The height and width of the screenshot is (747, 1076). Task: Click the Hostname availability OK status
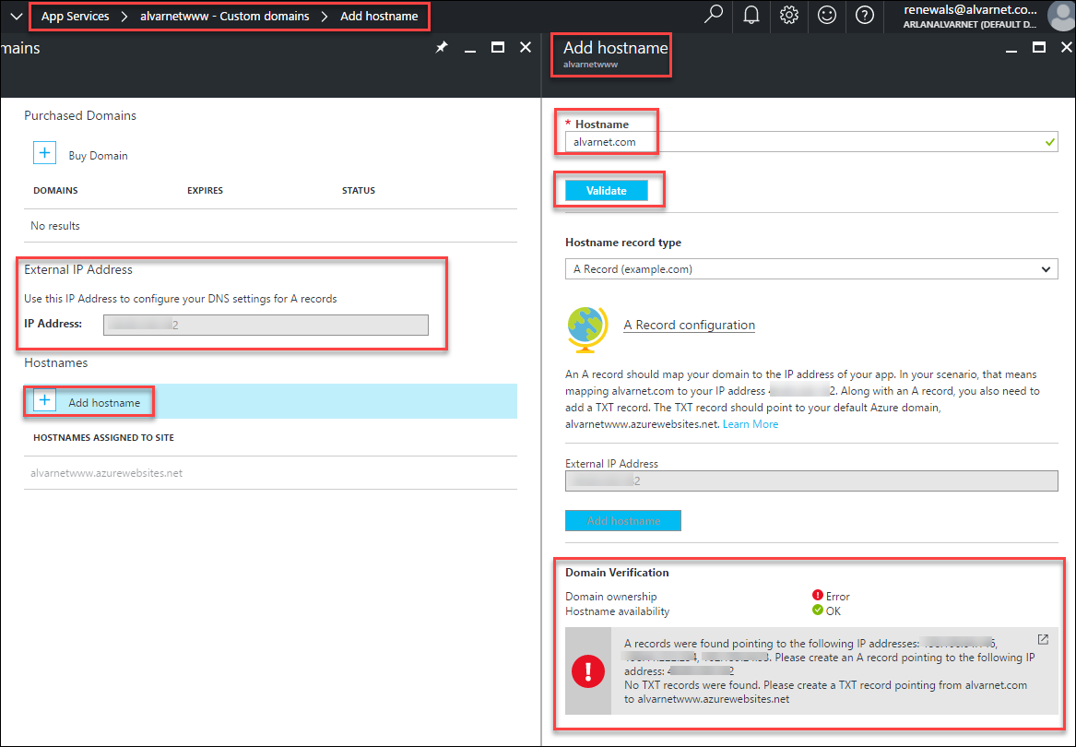pyautogui.click(x=826, y=611)
